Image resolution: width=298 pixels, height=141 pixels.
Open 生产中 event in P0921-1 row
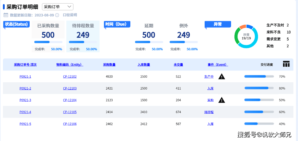(x=209, y=77)
